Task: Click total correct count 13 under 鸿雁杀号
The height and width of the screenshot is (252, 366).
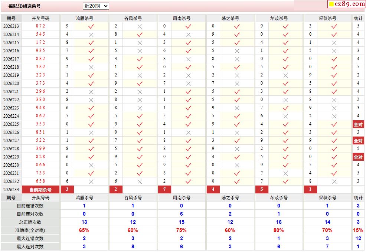Action: coord(84,222)
